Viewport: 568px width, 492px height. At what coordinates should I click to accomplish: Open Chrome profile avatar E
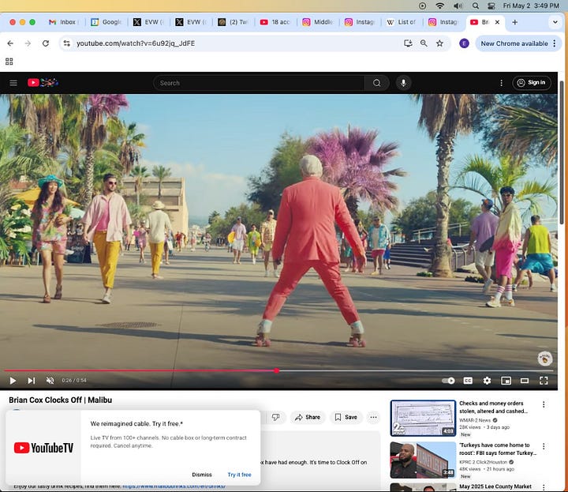(x=464, y=43)
